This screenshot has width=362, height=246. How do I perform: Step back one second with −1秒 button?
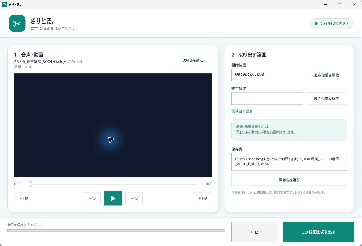[x=24, y=198]
